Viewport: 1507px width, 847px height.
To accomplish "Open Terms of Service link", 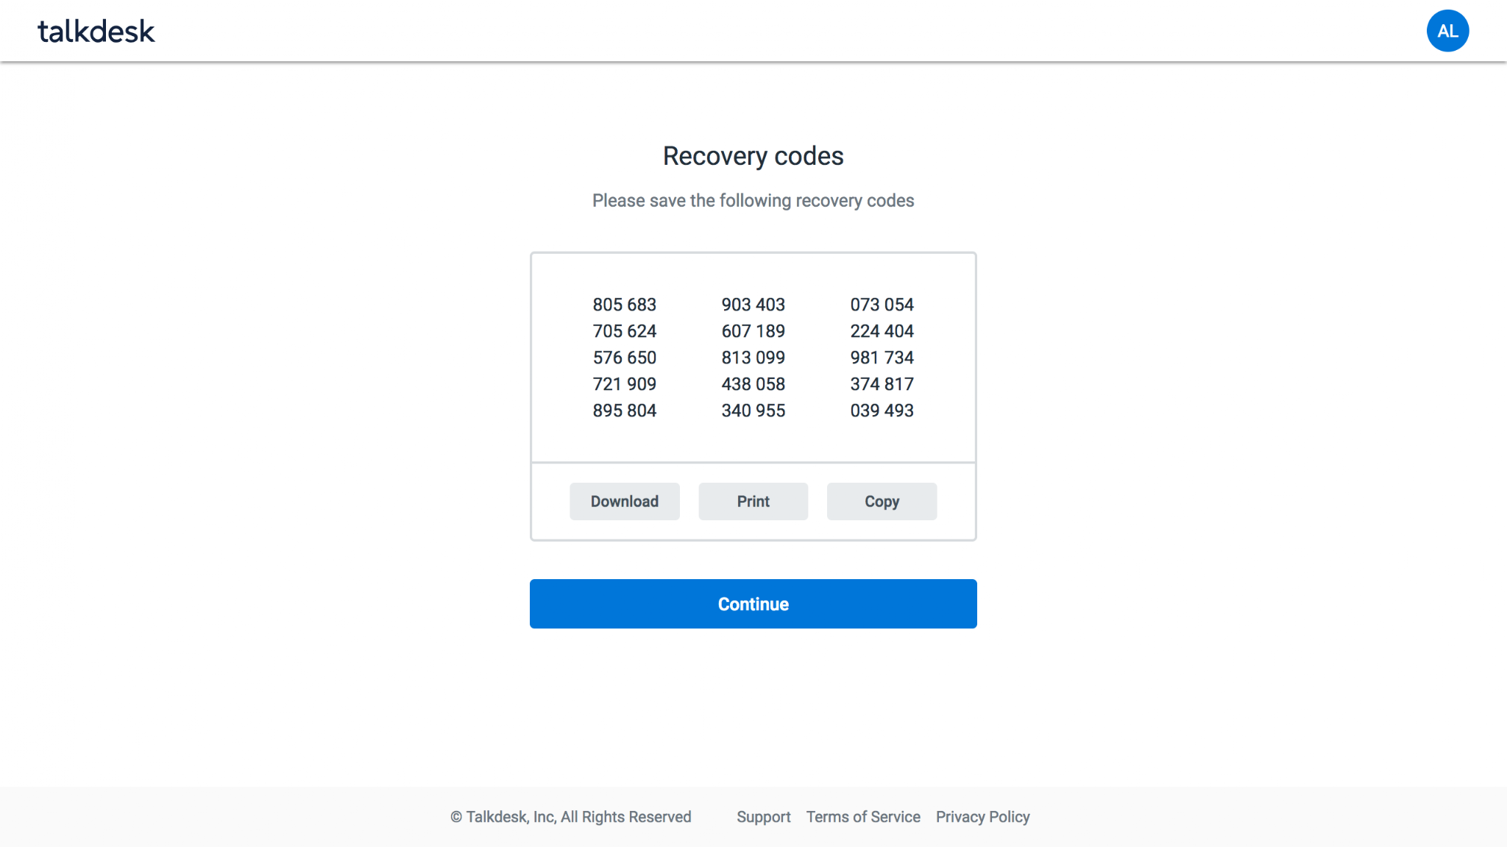I will (x=863, y=817).
